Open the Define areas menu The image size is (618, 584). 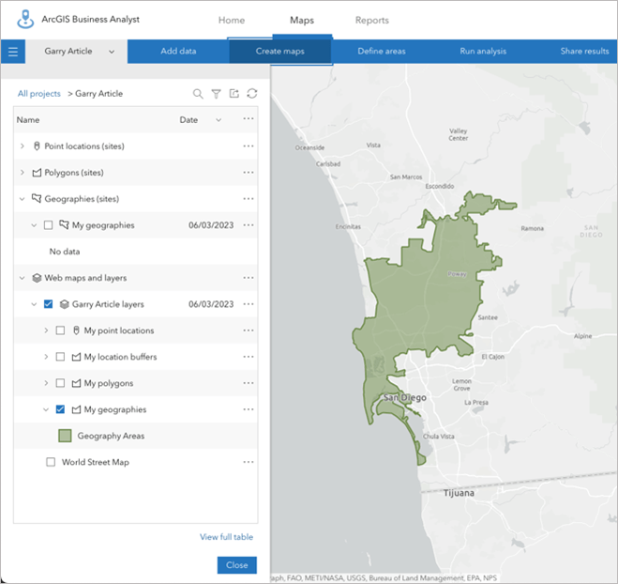[x=382, y=52]
